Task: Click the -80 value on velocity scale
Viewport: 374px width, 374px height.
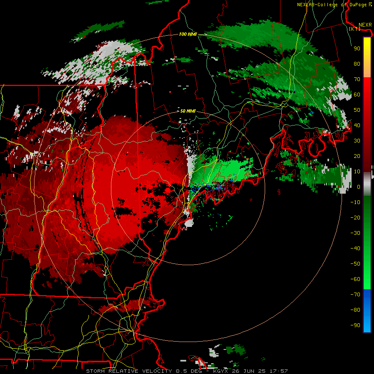Action: point(355,310)
